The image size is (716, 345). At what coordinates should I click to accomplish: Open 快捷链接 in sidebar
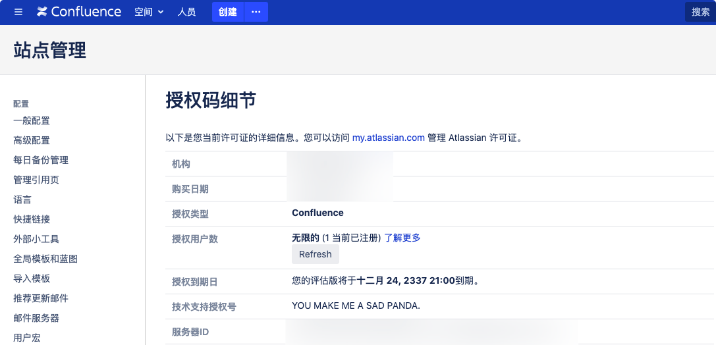(32, 219)
